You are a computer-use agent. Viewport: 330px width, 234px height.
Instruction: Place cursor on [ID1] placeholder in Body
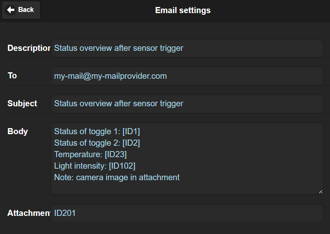click(131, 131)
